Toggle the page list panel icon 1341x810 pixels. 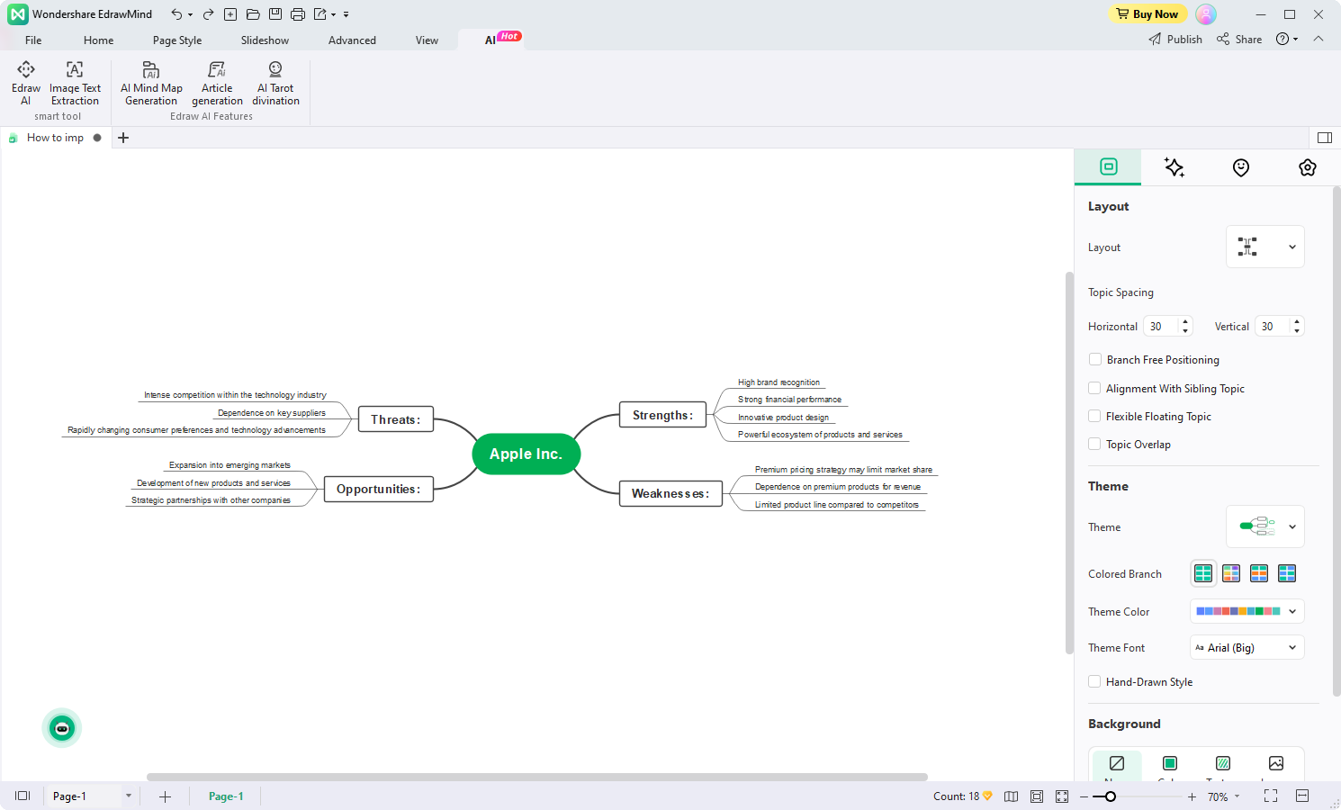click(22, 796)
